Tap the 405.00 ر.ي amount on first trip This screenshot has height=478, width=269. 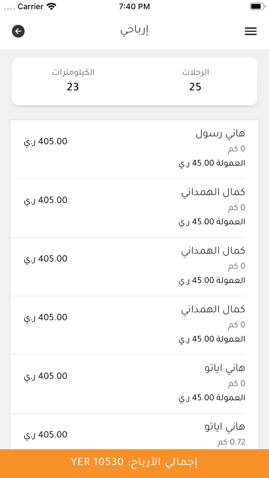(x=45, y=141)
